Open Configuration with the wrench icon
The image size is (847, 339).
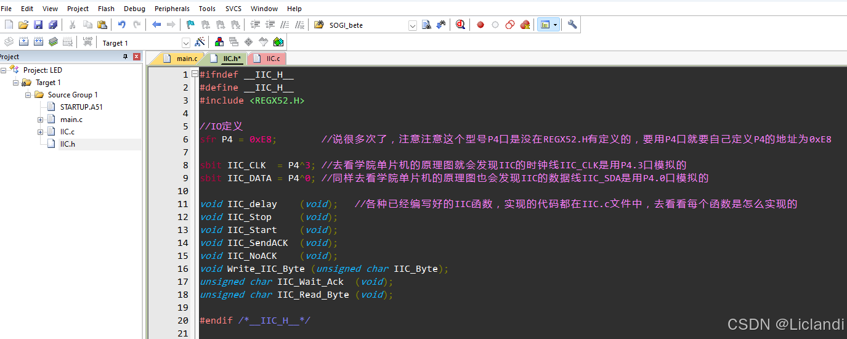[x=572, y=25]
